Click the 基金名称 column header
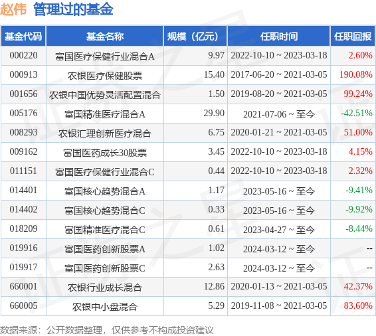This screenshot has height=336, width=376. pos(105,37)
